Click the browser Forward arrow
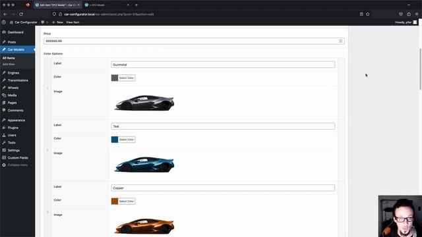Image resolution: width=422 pixels, height=237 pixels. [13, 14]
